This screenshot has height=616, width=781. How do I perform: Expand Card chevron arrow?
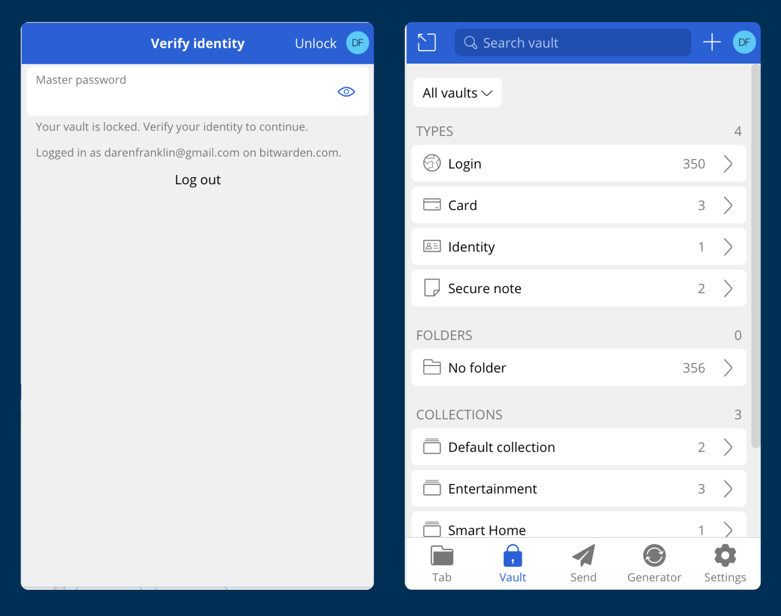tap(728, 205)
